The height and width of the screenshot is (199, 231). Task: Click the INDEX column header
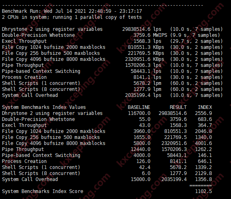point(205,107)
